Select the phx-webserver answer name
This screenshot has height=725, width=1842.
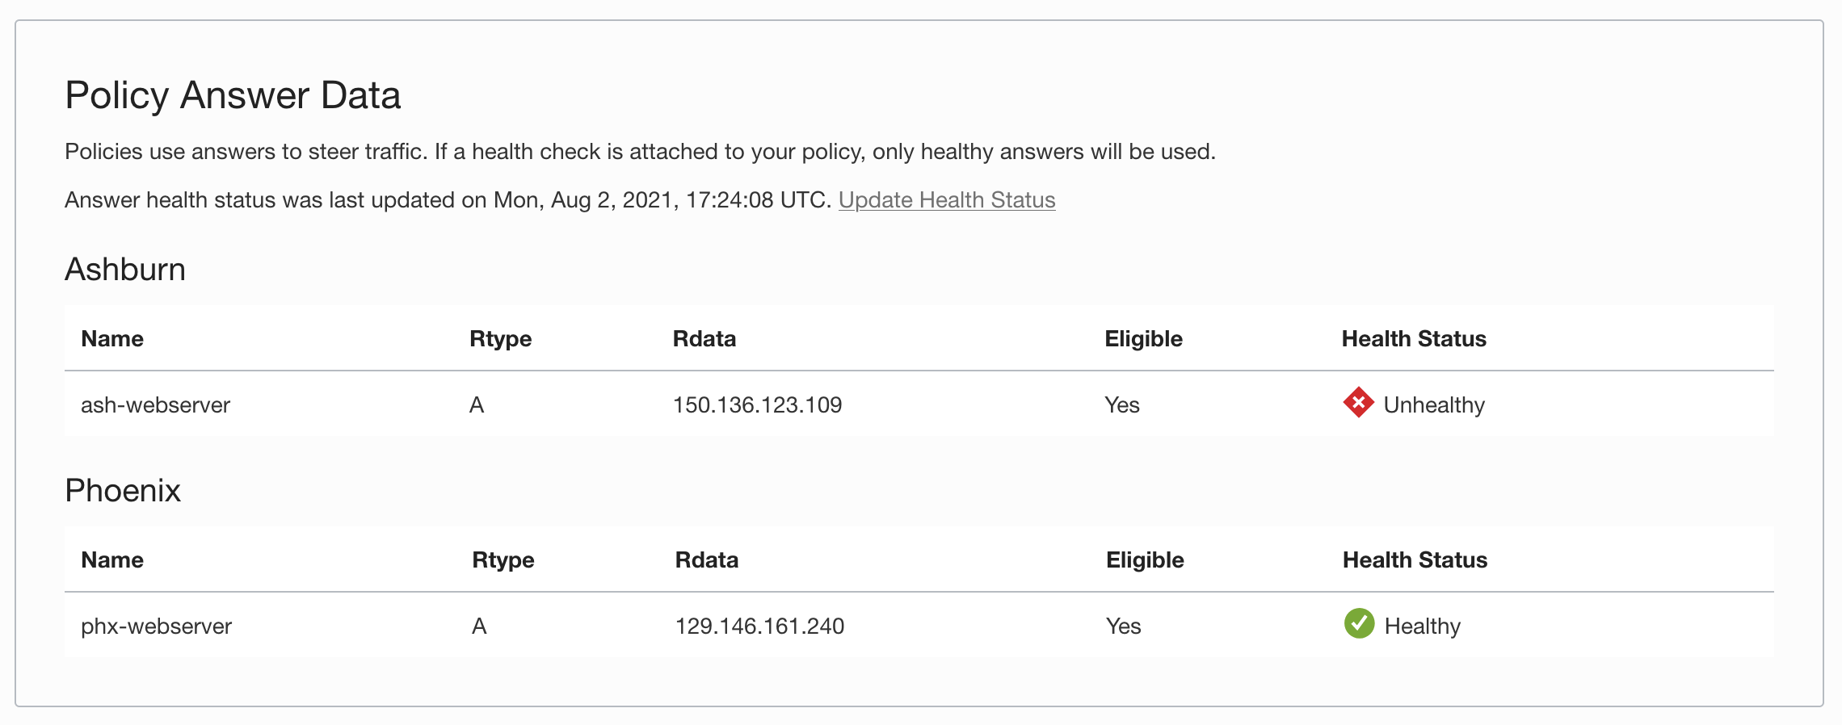[x=156, y=627]
